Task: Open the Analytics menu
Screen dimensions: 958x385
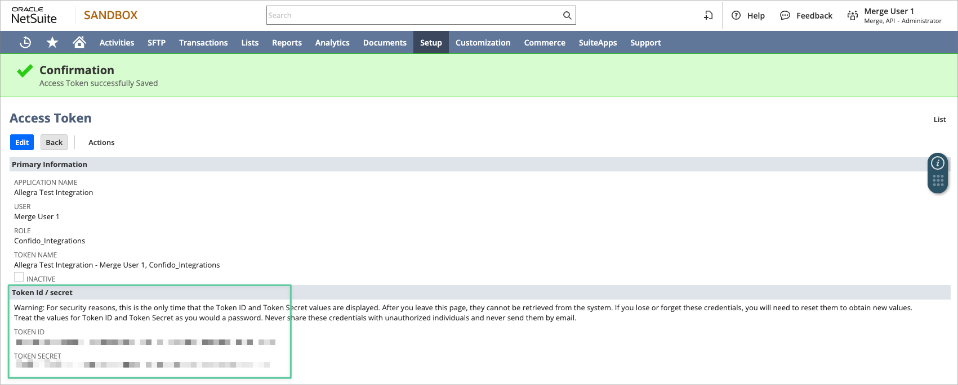Action: (332, 43)
